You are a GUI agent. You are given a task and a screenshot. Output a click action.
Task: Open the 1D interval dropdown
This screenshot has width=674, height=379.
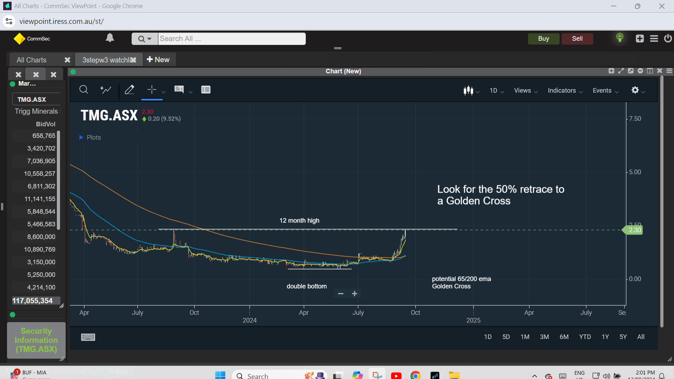pyautogui.click(x=497, y=91)
